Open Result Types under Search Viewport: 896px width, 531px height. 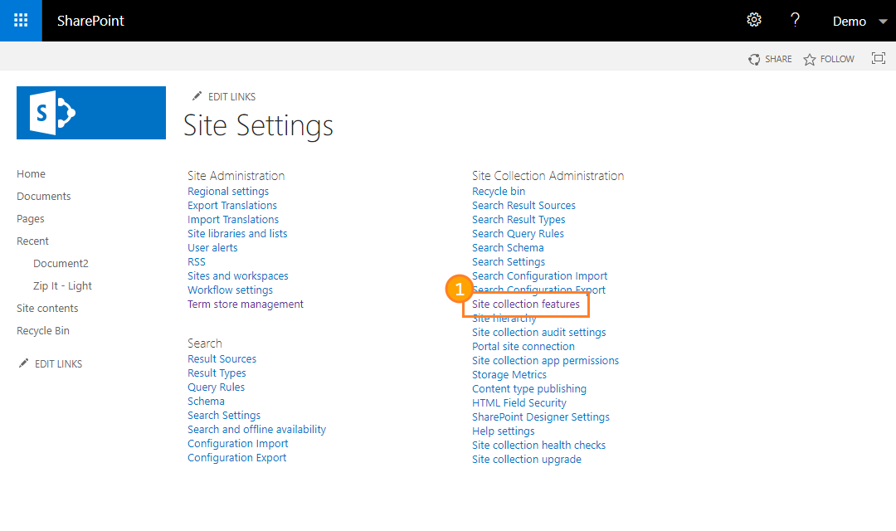(x=217, y=373)
